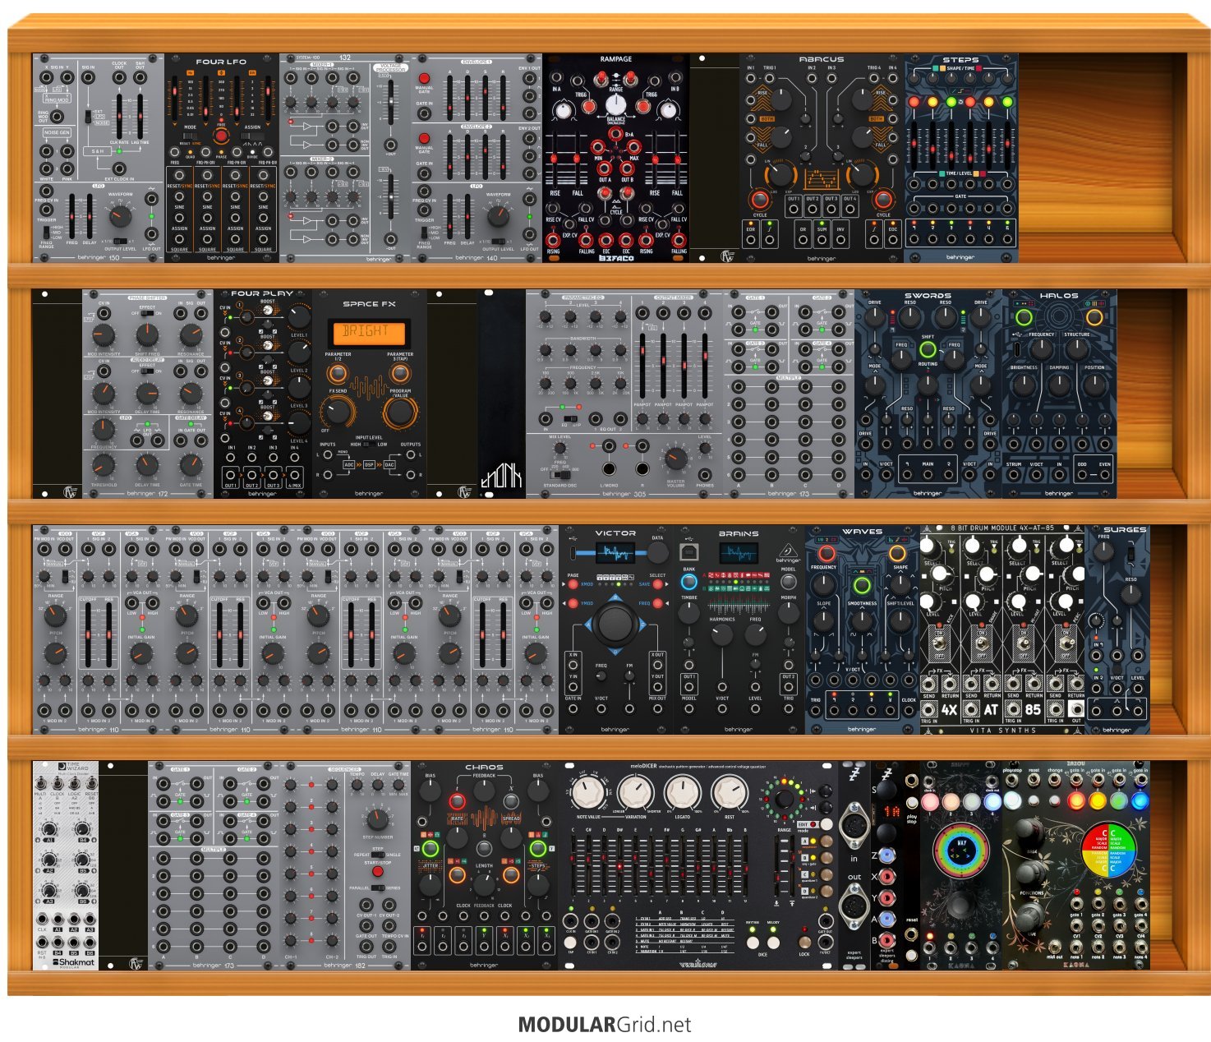Click the Waves module title
Screen dimensions: 1211x1042
[x=862, y=532]
